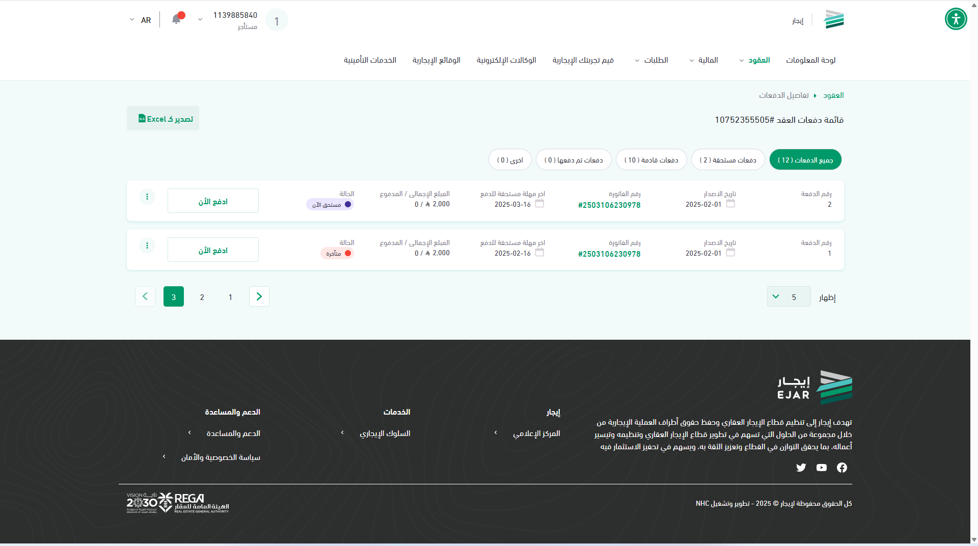This screenshot has height=546, width=978.
Task: Open Ejar Facebook page icon
Action: pyautogui.click(x=841, y=468)
